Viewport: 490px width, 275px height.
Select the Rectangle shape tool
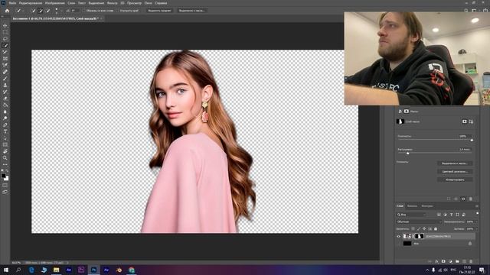[x=5, y=145]
